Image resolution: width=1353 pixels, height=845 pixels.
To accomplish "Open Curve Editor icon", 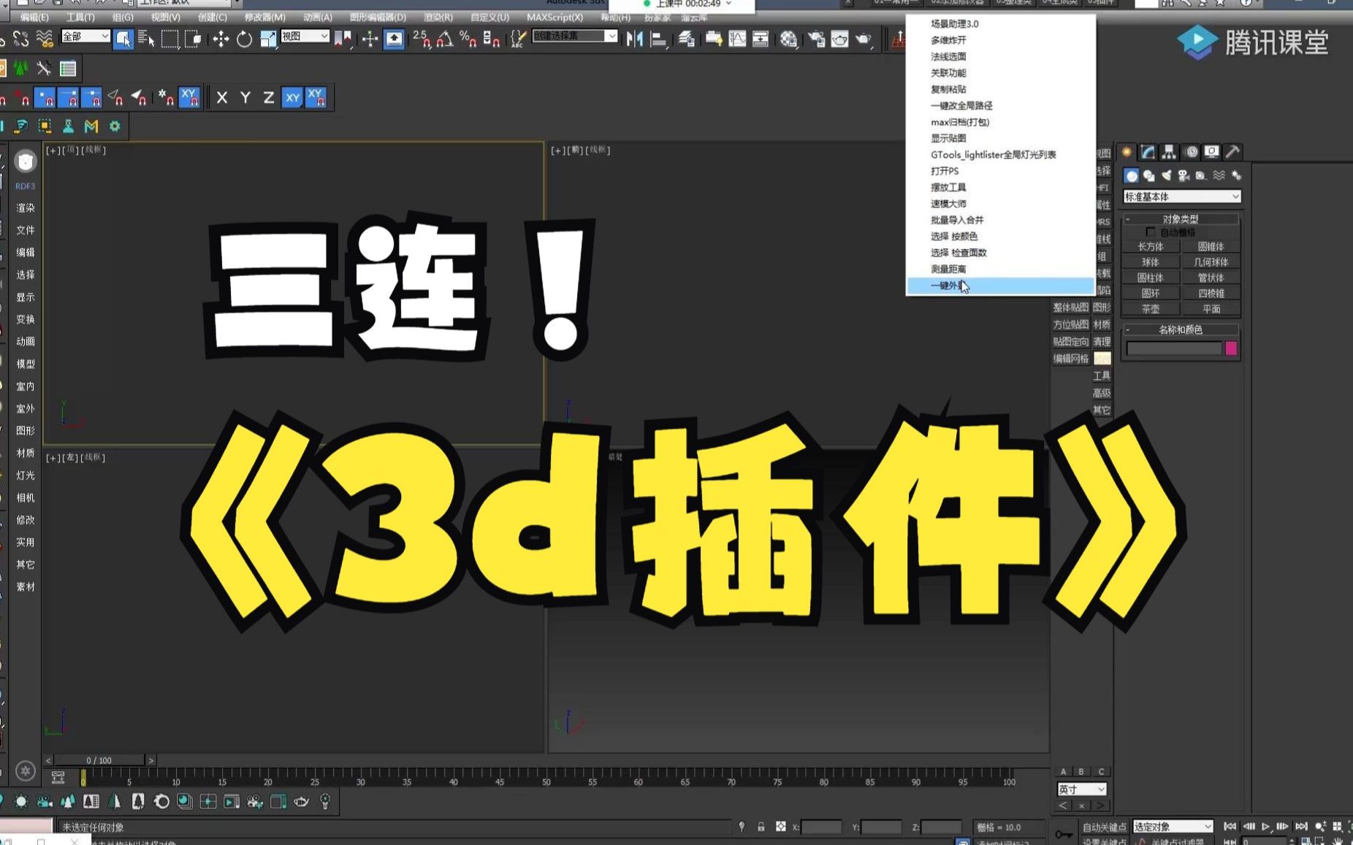I will [x=738, y=39].
